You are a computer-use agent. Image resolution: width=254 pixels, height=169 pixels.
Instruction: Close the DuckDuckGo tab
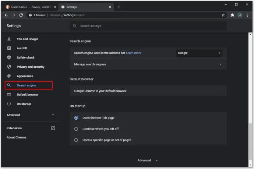(x=55, y=7)
